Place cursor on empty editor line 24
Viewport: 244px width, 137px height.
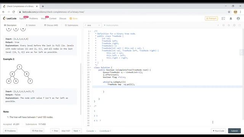click(x=167, y=87)
